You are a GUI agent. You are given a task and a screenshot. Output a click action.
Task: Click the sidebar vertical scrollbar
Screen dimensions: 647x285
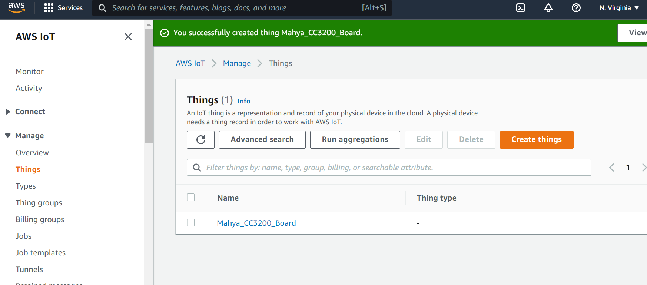click(149, 86)
